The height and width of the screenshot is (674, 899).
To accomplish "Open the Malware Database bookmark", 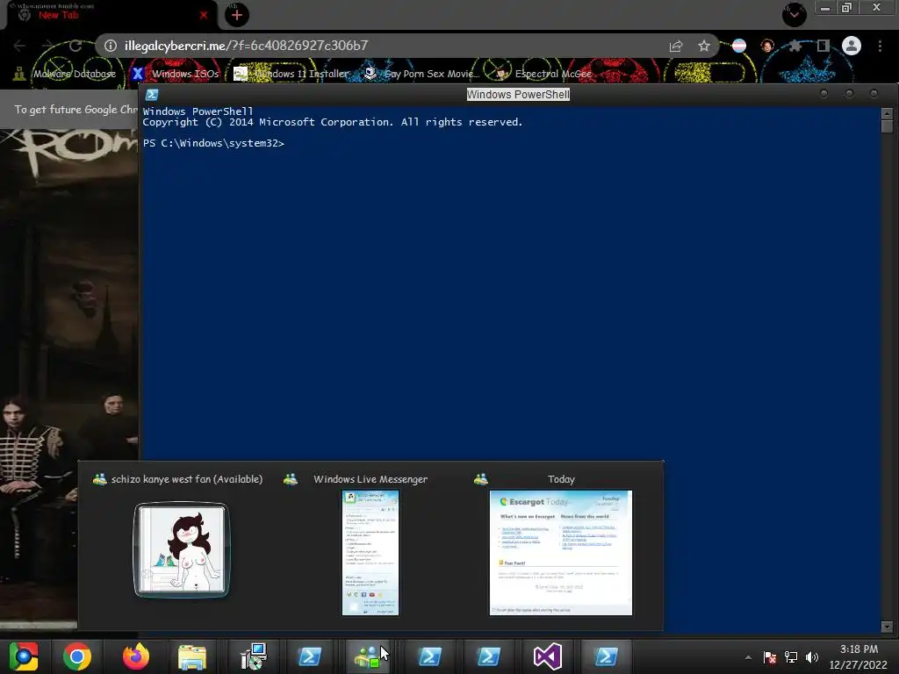I will point(65,74).
